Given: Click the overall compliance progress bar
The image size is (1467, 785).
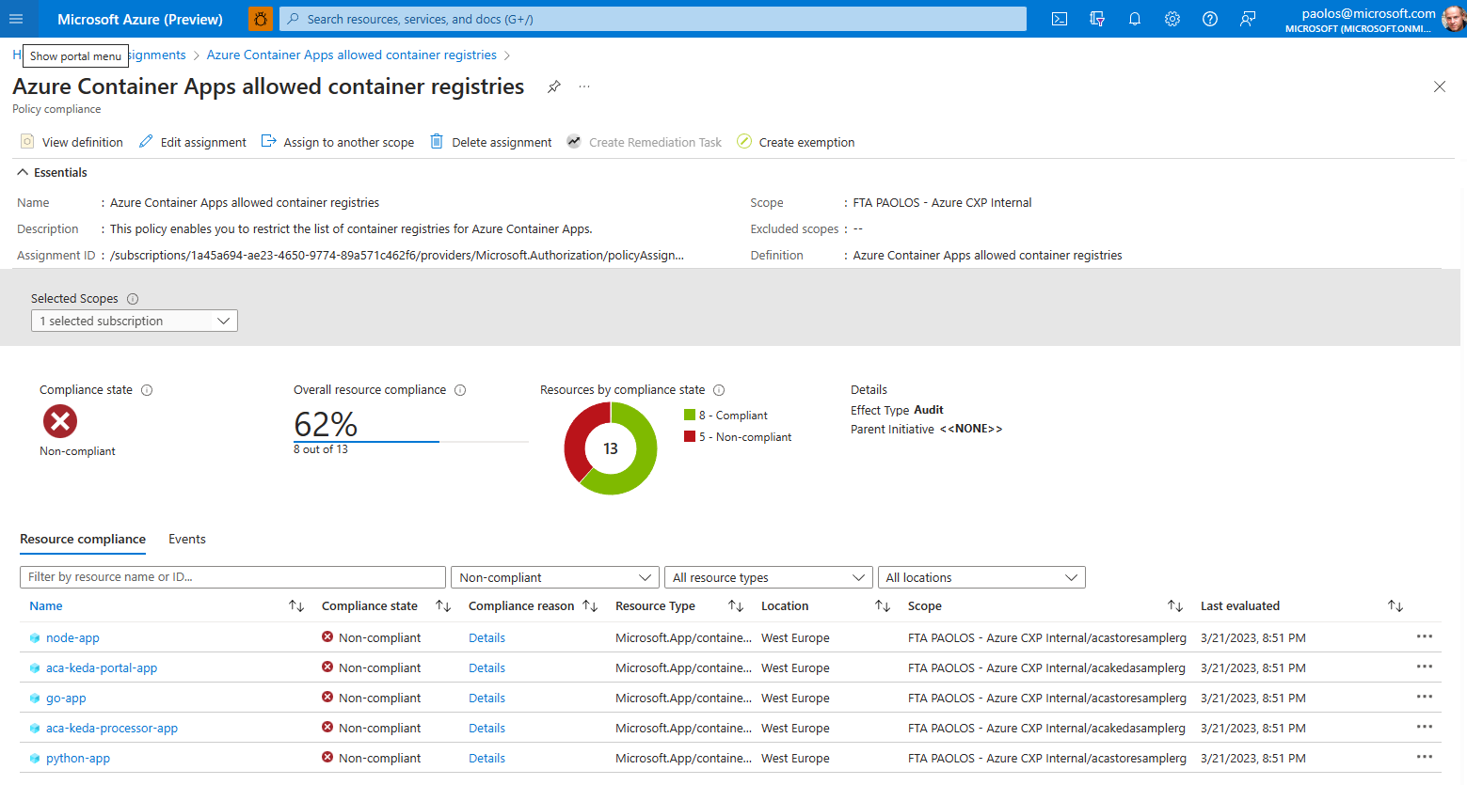Looking at the screenshot, I should 411,441.
